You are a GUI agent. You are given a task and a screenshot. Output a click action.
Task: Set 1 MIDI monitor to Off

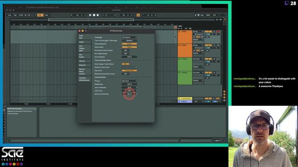pos(202,37)
